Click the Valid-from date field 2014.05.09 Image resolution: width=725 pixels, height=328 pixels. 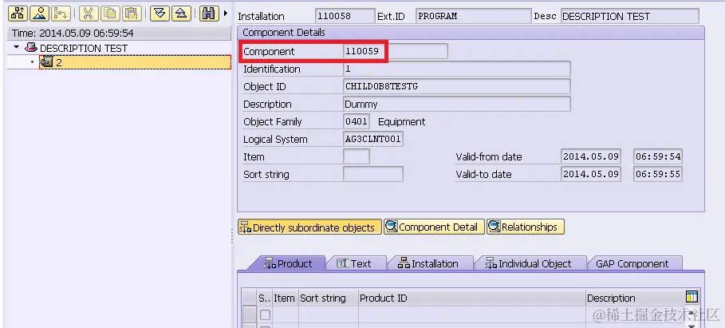coord(590,157)
